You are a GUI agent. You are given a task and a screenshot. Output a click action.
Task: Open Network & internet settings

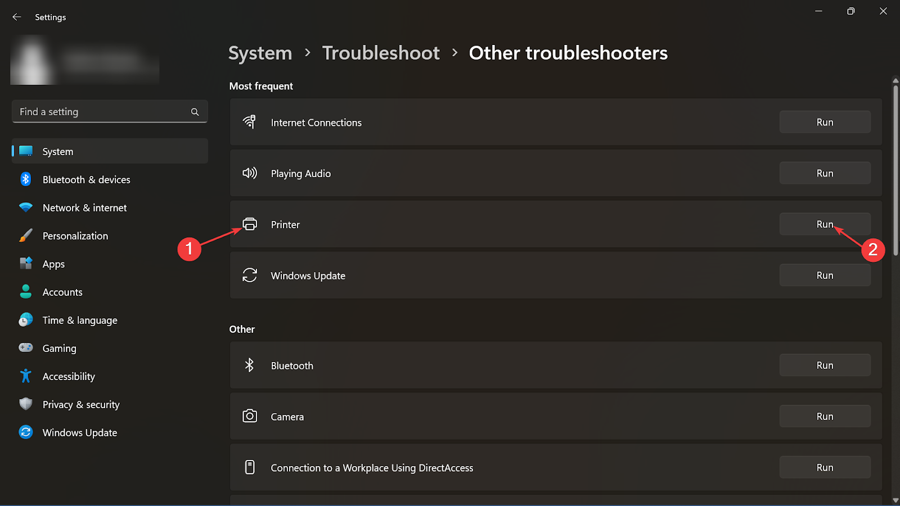coord(110,207)
